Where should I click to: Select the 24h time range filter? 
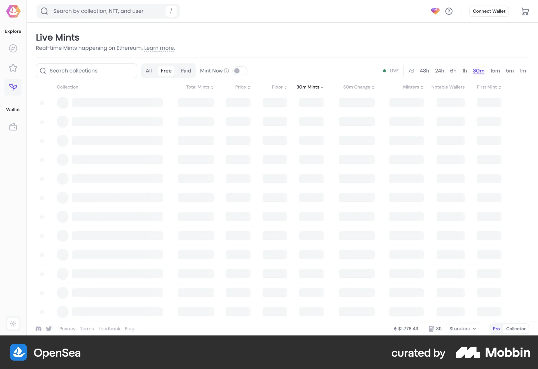click(439, 71)
